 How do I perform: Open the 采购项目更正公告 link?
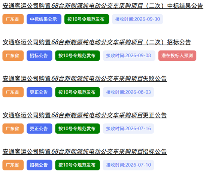(85, 115)
